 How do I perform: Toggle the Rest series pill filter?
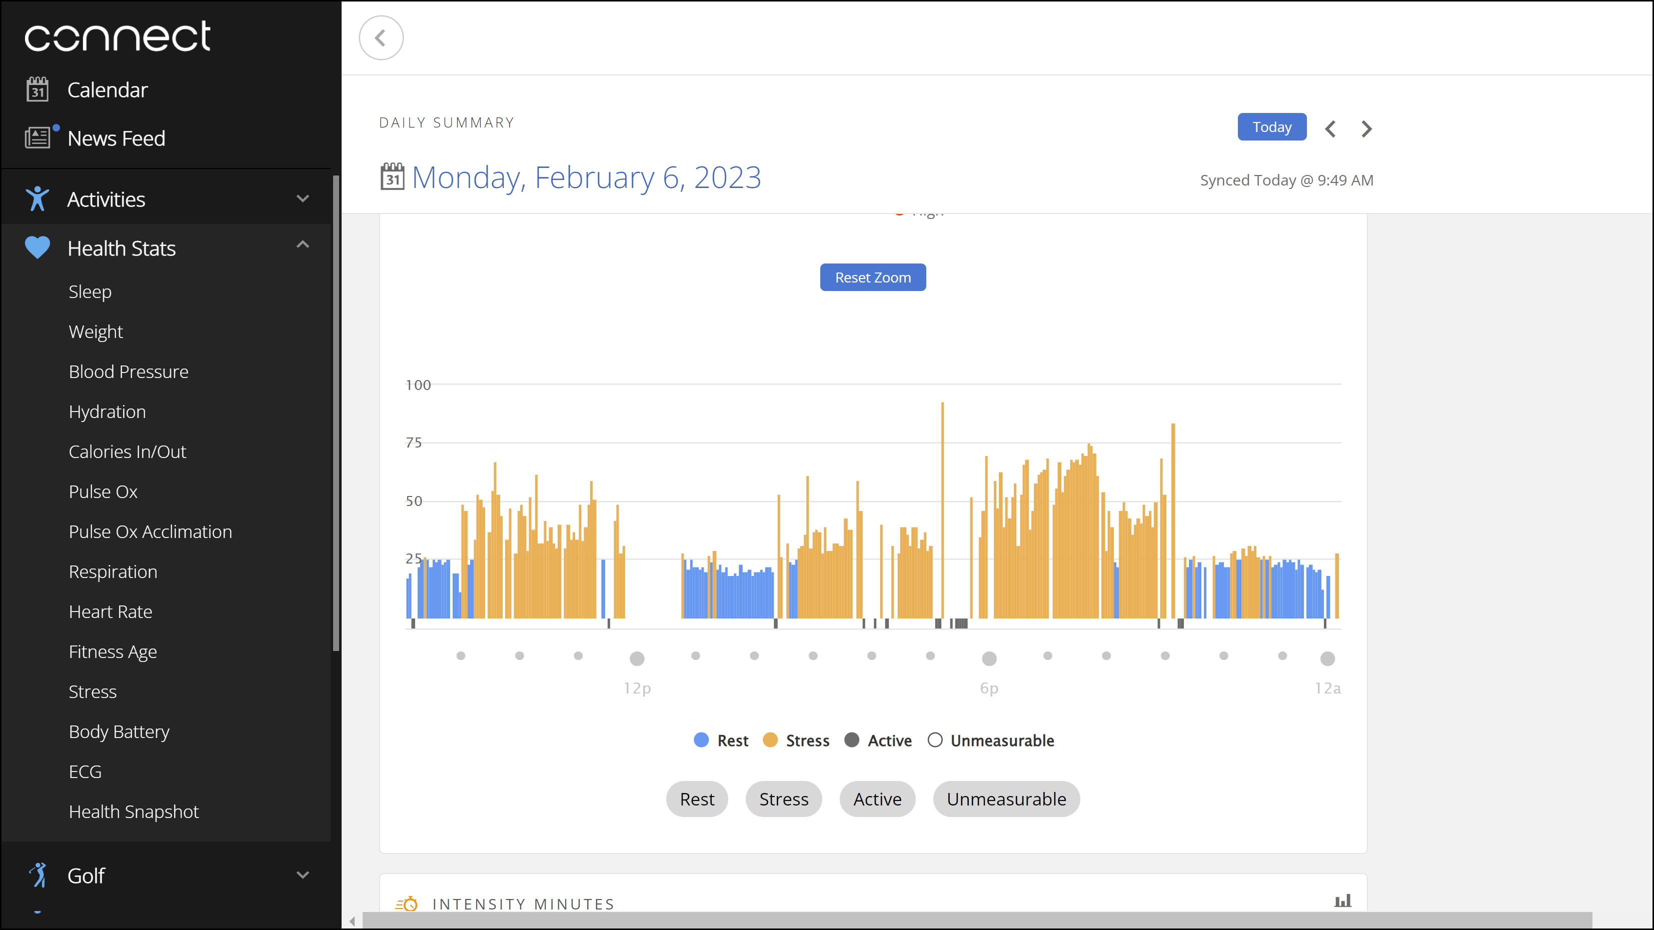[x=697, y=798]
